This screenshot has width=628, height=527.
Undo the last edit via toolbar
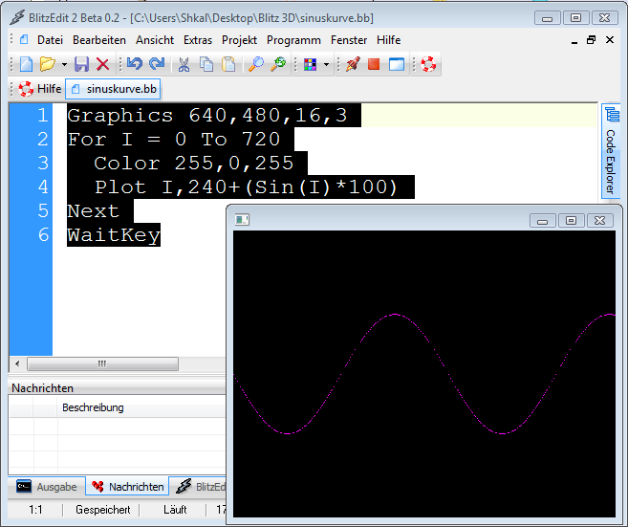click(134, 64)
